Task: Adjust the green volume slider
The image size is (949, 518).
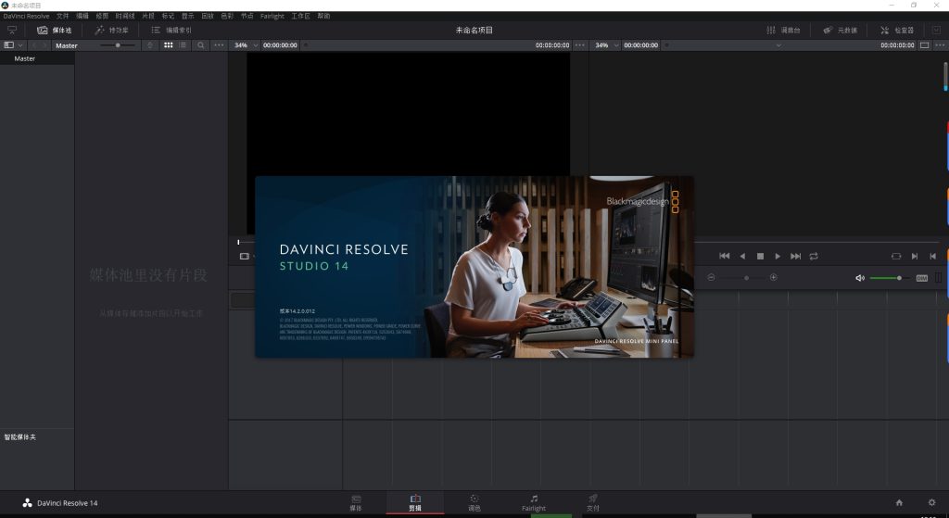Action: pos(890,278)
